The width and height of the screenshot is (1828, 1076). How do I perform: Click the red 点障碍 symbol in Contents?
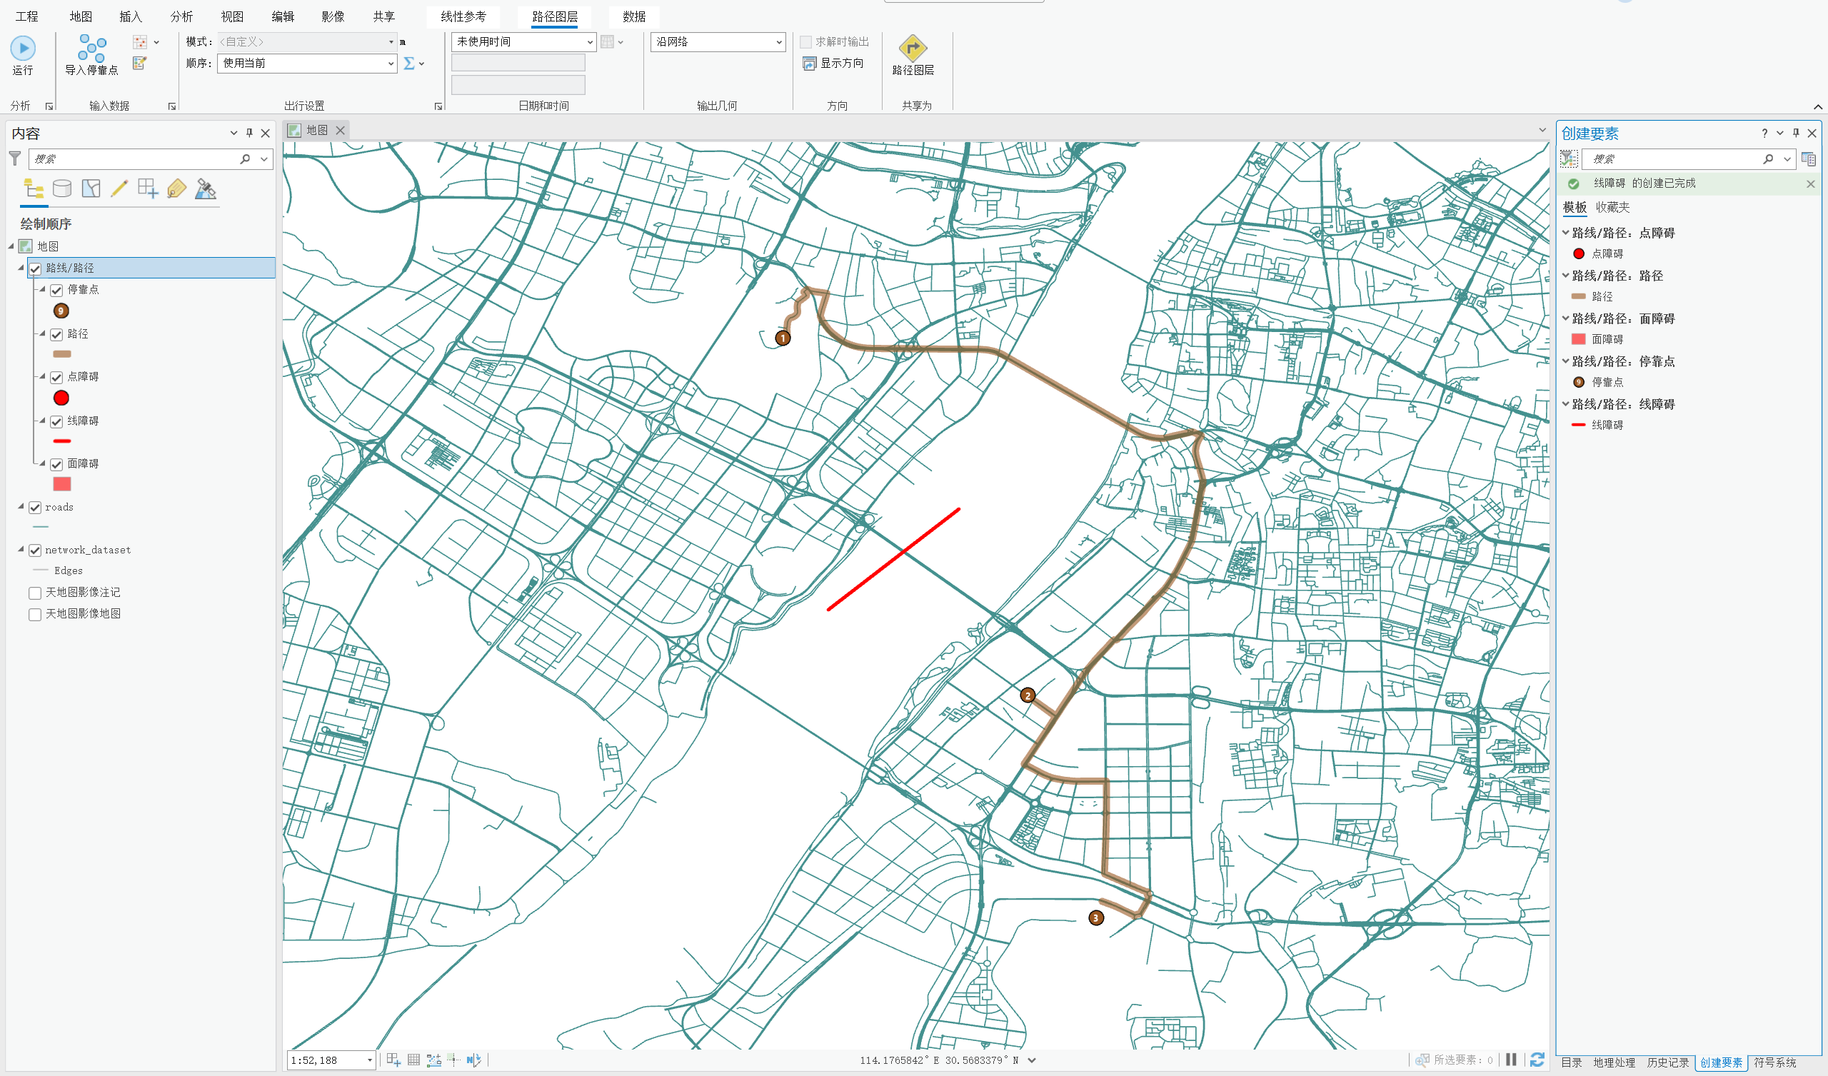(x=61, y=398)
